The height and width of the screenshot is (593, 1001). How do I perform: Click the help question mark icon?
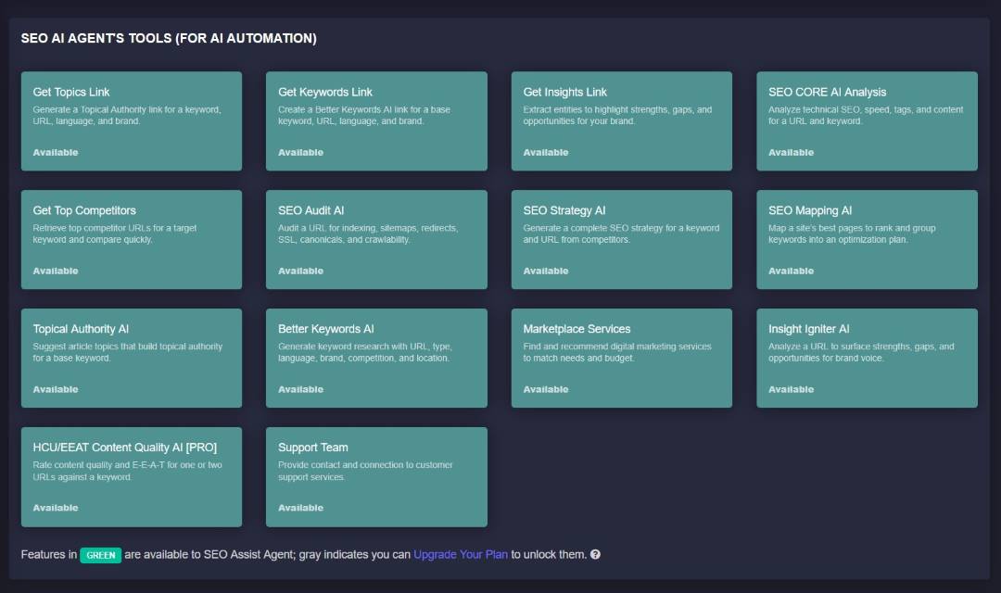point(595,554)
